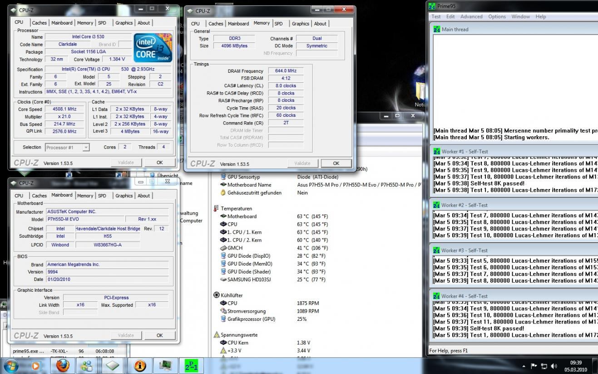Open Prime95 Window menu
The height and width of the screenshot is (374, 598).
520,17
